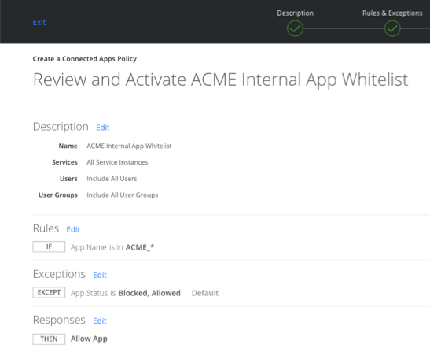Click the 'Default' exception label
The width and height of the screenshot is (430, 352).
pyautogui.click(x=205, y=293)
